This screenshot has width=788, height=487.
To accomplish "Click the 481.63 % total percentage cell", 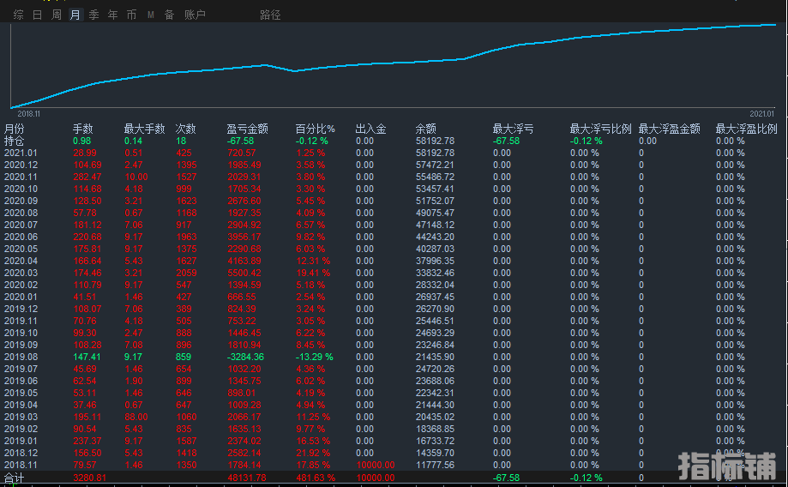I will [x=315, y=478].
